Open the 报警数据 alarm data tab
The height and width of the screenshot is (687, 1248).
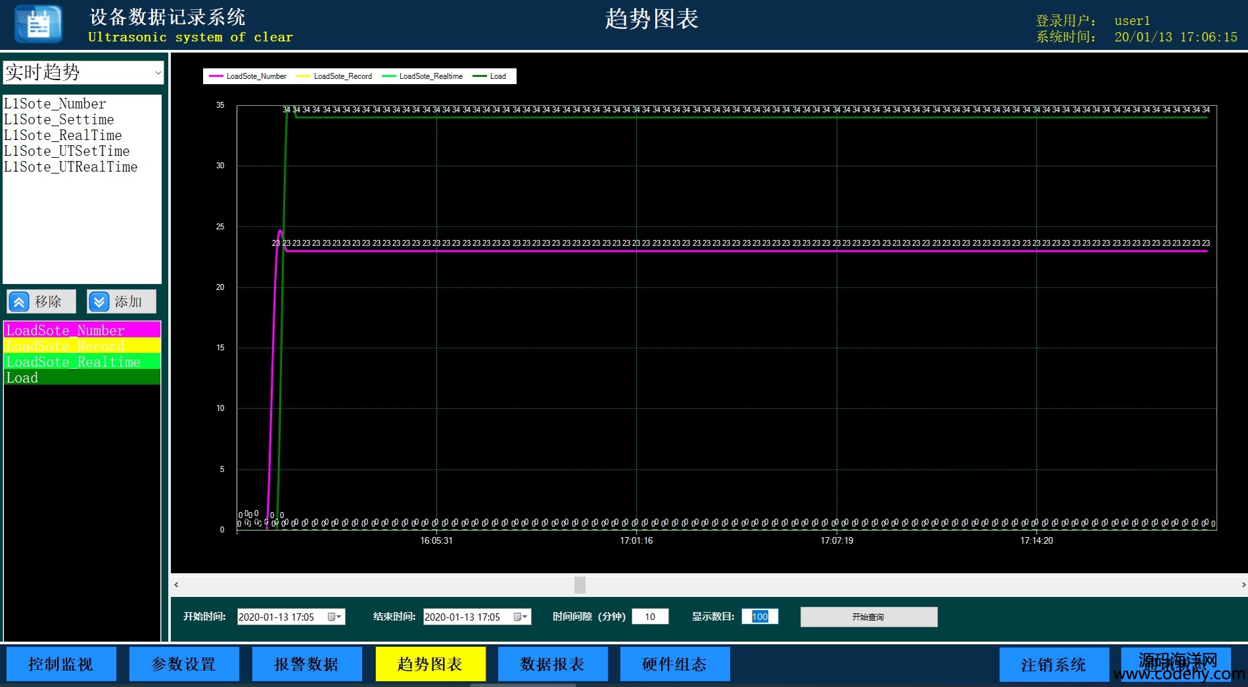307,664
